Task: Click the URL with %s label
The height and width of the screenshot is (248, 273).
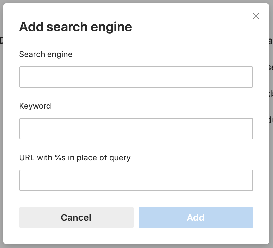Action: tap(75, 157)
